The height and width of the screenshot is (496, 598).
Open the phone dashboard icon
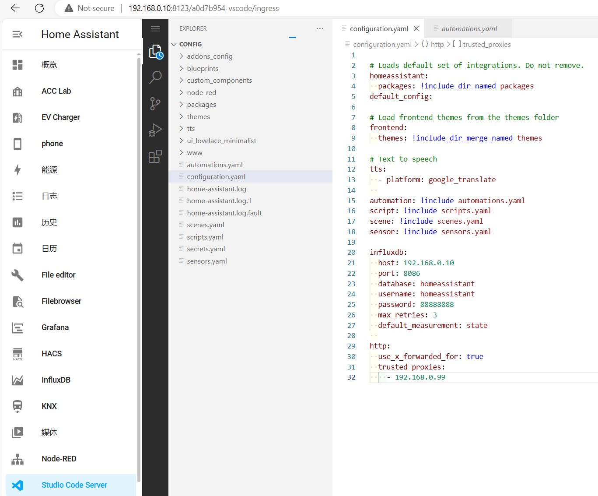17,144
